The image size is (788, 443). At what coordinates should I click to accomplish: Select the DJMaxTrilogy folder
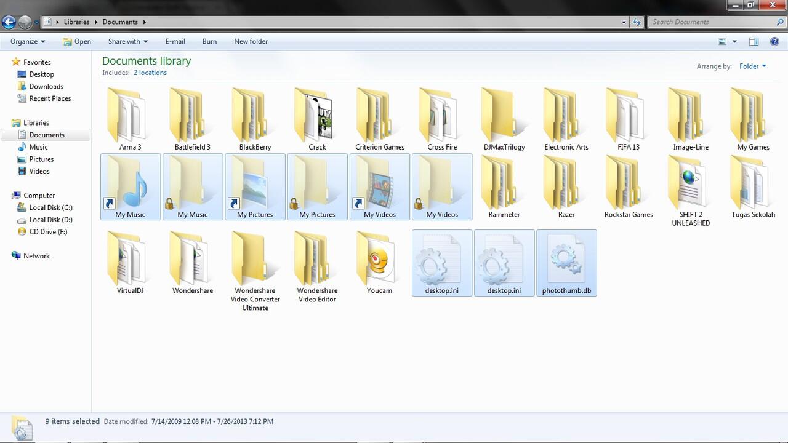(x=504, y=119)
